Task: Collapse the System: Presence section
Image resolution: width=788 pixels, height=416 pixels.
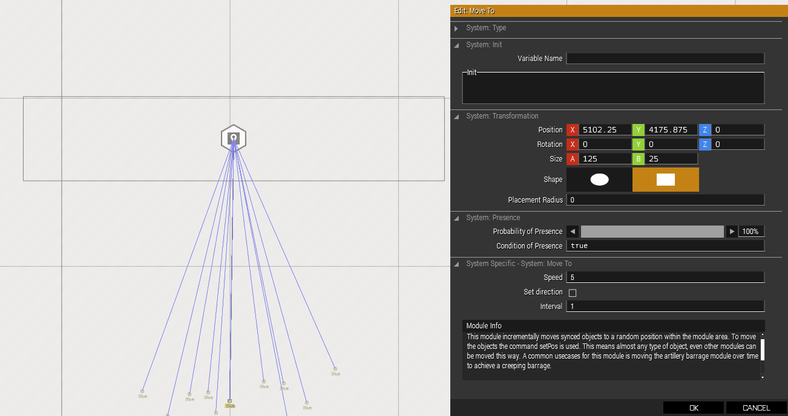Action: coord(456,218)
